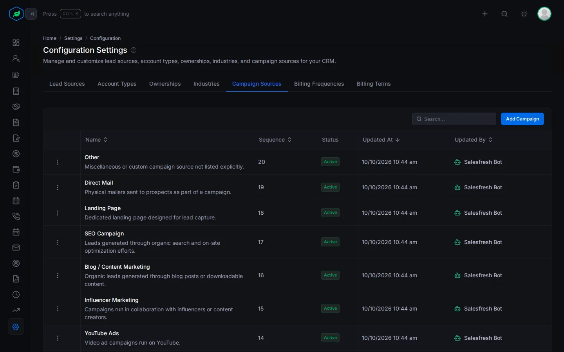
Task: Go to Settings via breadcrumb
Action: click(x=73, y=38)
